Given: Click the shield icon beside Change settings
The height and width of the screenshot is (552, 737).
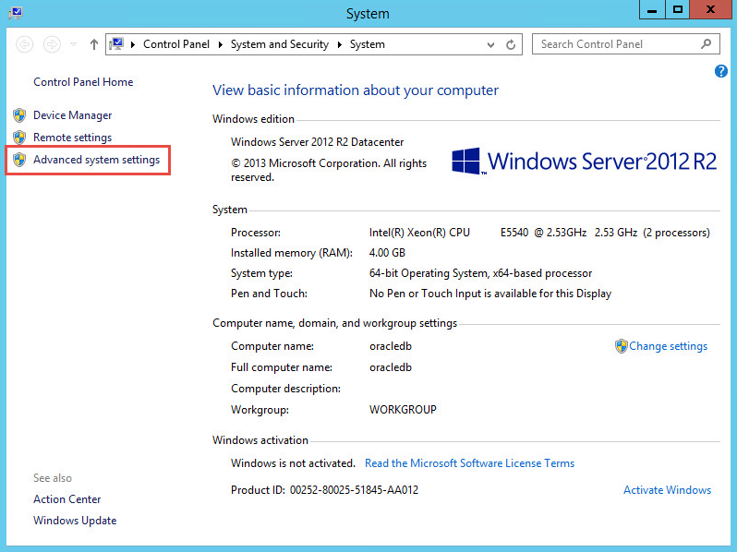Looking at the screenshot, I should click(x=621, y=346).
